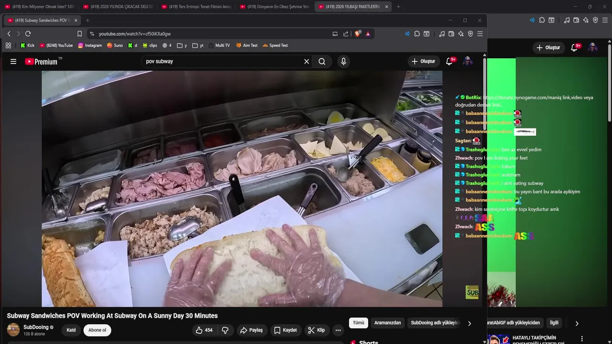Open Brave Shields lion icon in front window
612x344 pixels.
pyautogui.click(x=357, y=33)
